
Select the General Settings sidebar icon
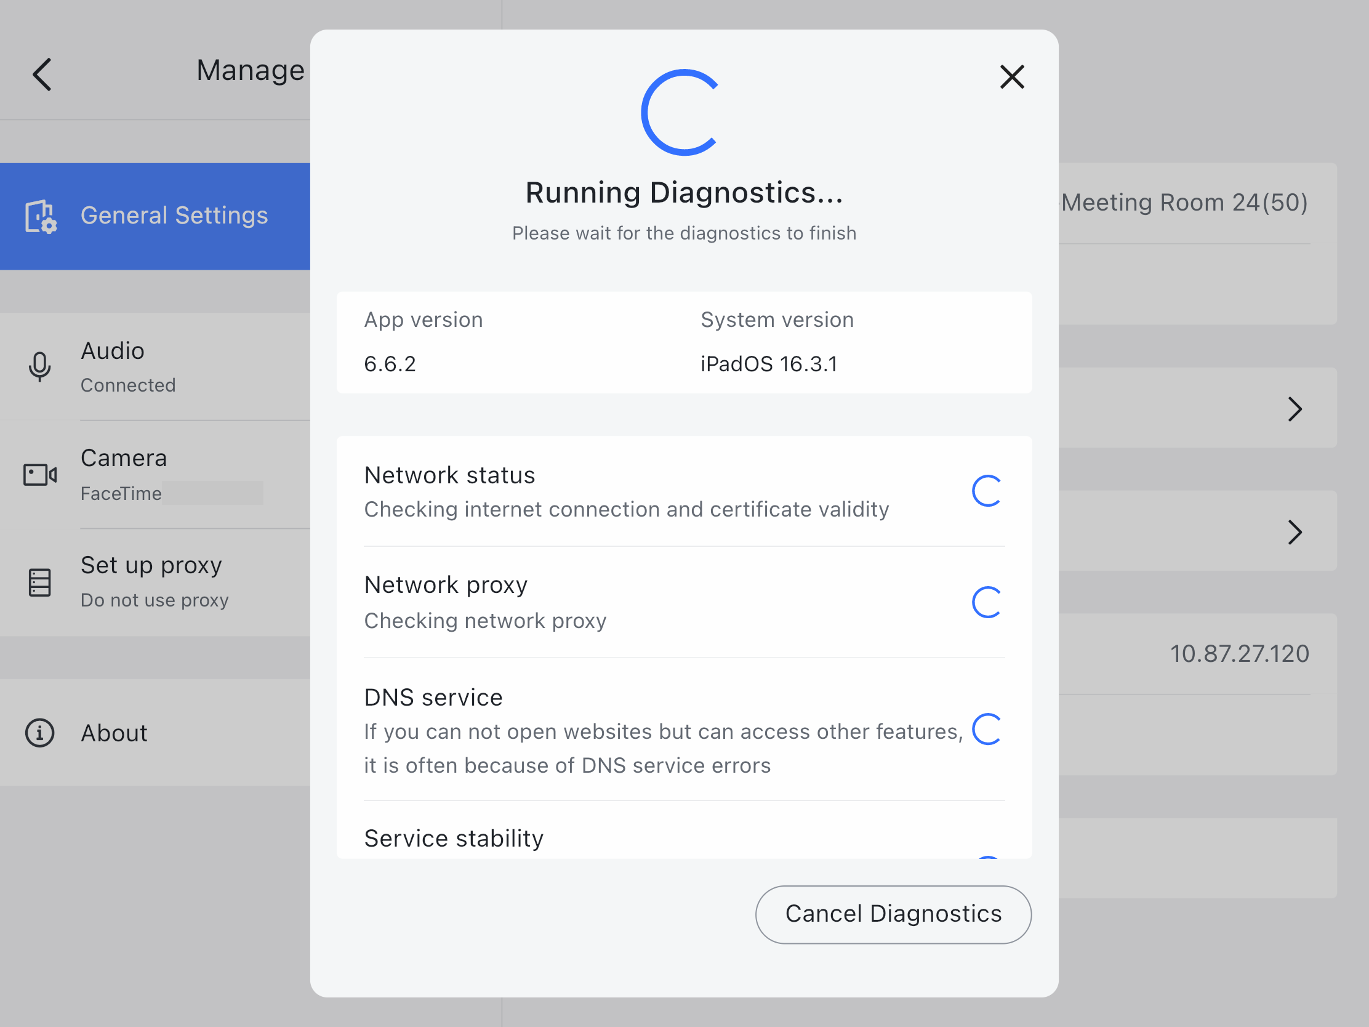(39, 215)
